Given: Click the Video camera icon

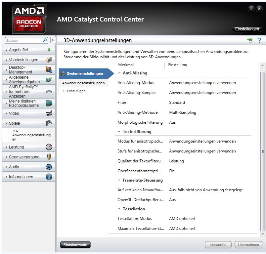Looking at the screenshot, I should point(49,113).
